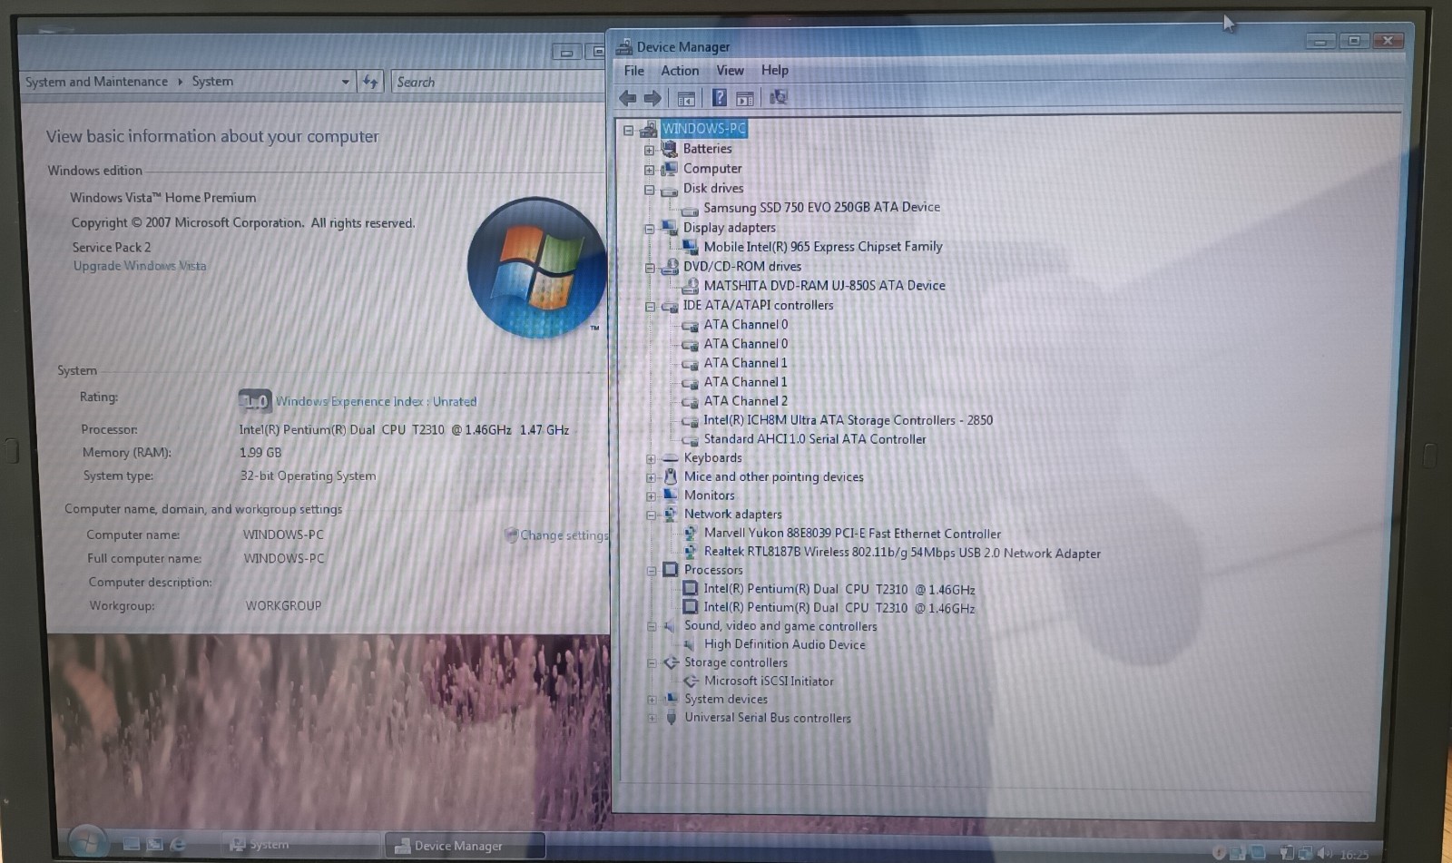The width and height of the screenshot is (1452, 863).
Task: Click the MATSHITA DVD-RAM drive icon
Action: [x=690, y=286]
